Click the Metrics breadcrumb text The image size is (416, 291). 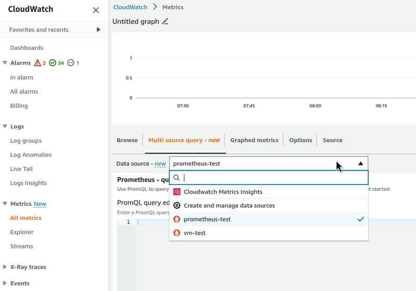173,7
